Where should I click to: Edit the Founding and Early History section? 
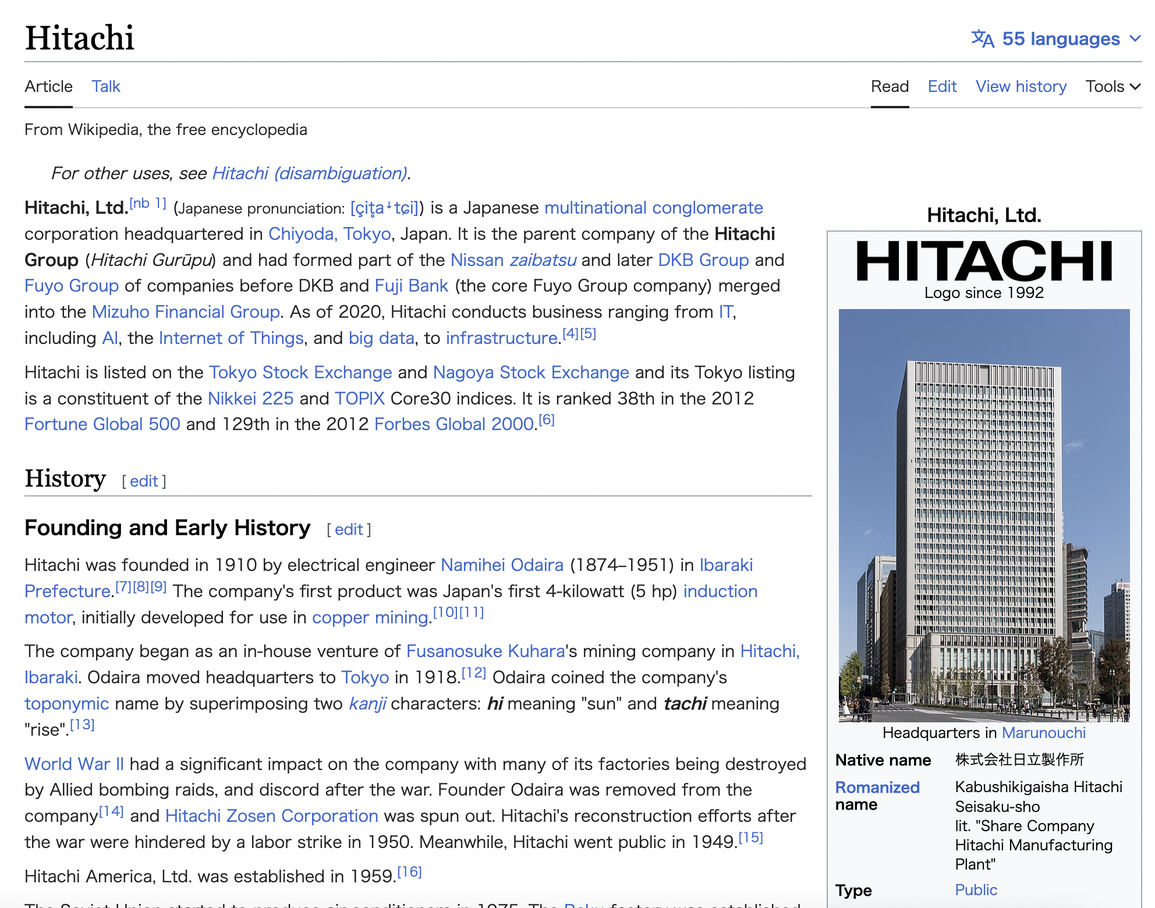tap(349, 530)
